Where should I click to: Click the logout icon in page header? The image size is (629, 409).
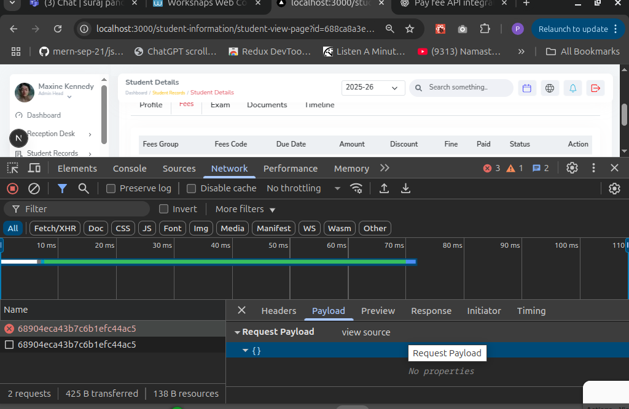pyautogui.click(x=595, y=88)
